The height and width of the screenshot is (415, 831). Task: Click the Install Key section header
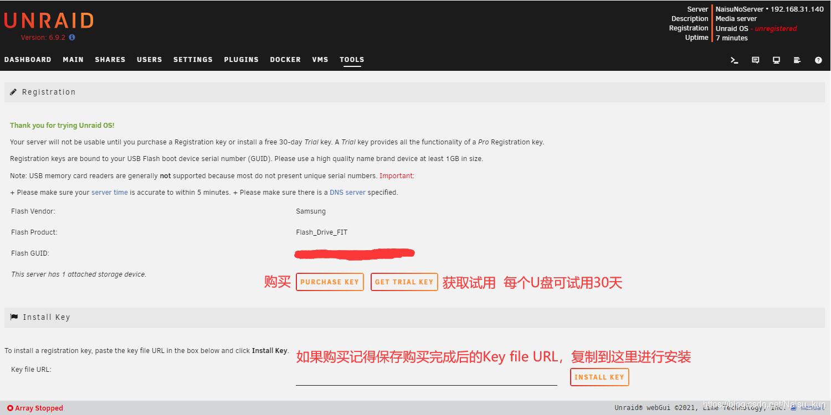[415, 317]
